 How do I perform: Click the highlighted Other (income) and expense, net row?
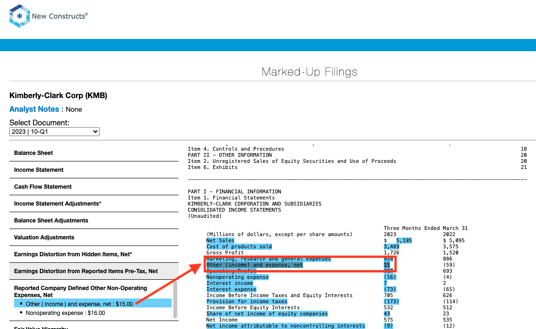click(255, 265)
